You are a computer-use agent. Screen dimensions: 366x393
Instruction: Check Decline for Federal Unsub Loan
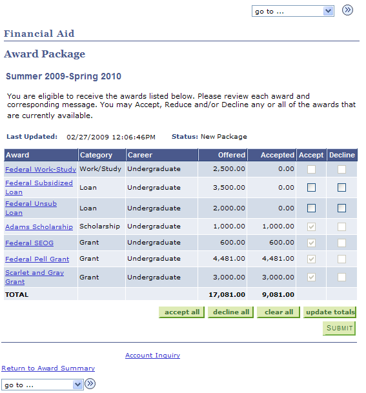pyautogui.click(x=341, y=208)
